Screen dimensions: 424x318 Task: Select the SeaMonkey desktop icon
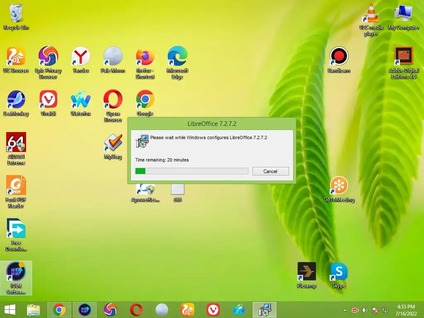(x=16, y=103)
